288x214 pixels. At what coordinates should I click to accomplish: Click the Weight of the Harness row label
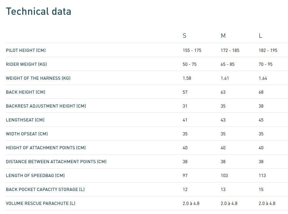coord(38,78)
